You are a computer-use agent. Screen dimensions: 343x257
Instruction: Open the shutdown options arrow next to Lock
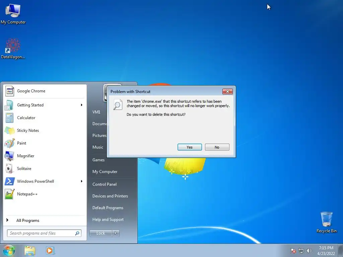[116, 233]
